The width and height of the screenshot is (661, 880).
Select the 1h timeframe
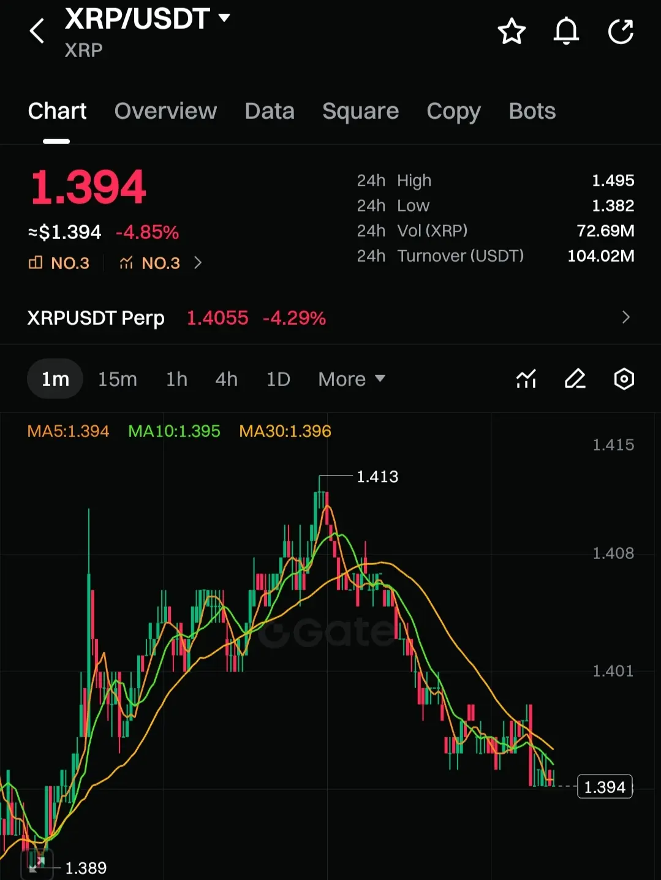[176, 379]
